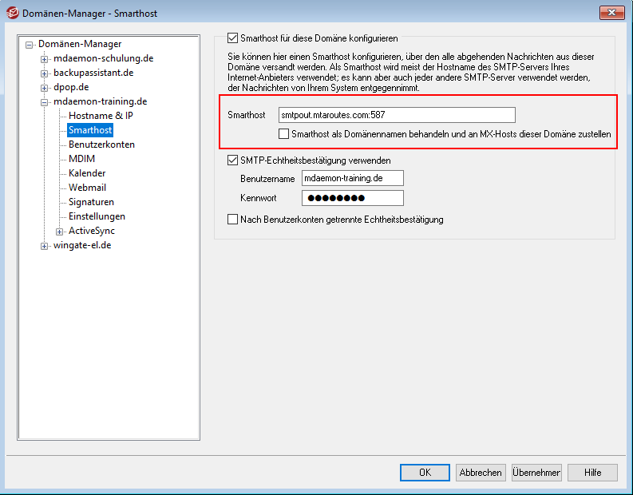Screen dimensions: 633x495
Task: Select wingate-el.de in the tree
Action: 82,245
